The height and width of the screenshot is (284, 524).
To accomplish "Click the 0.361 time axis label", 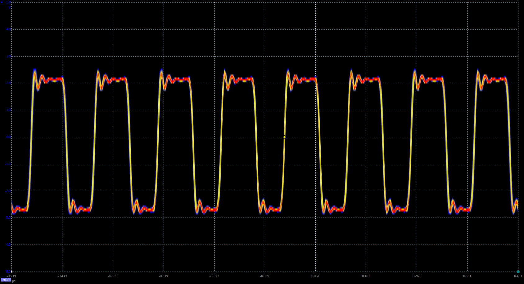I will [x=467, y=276].
